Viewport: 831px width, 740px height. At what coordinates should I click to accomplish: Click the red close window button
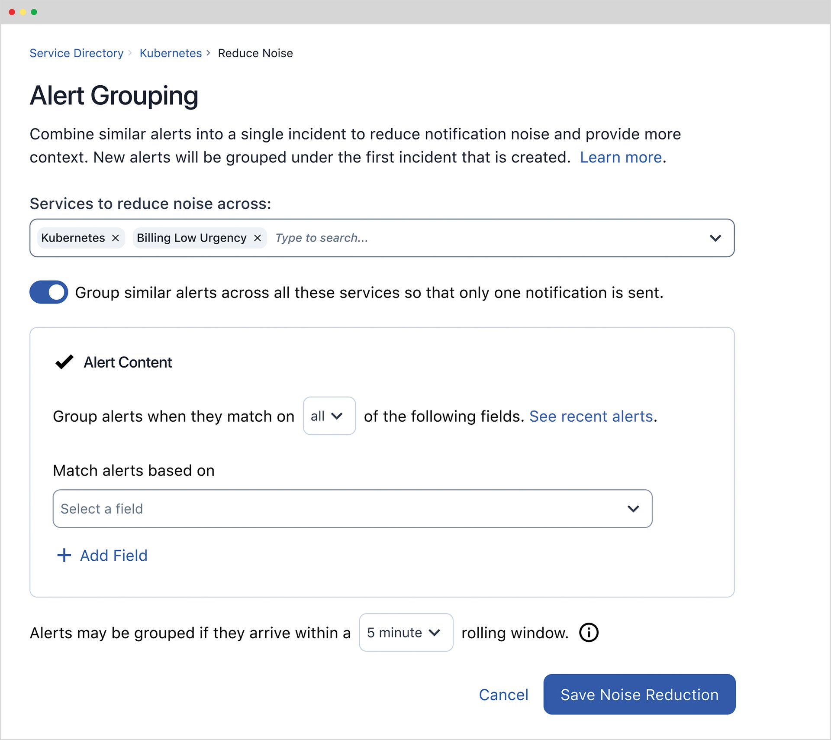click(x=12, y=12)
